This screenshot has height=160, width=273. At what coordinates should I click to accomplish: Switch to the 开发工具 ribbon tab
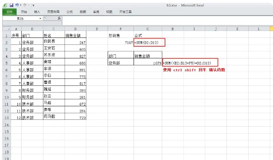[x=125, y=12]
